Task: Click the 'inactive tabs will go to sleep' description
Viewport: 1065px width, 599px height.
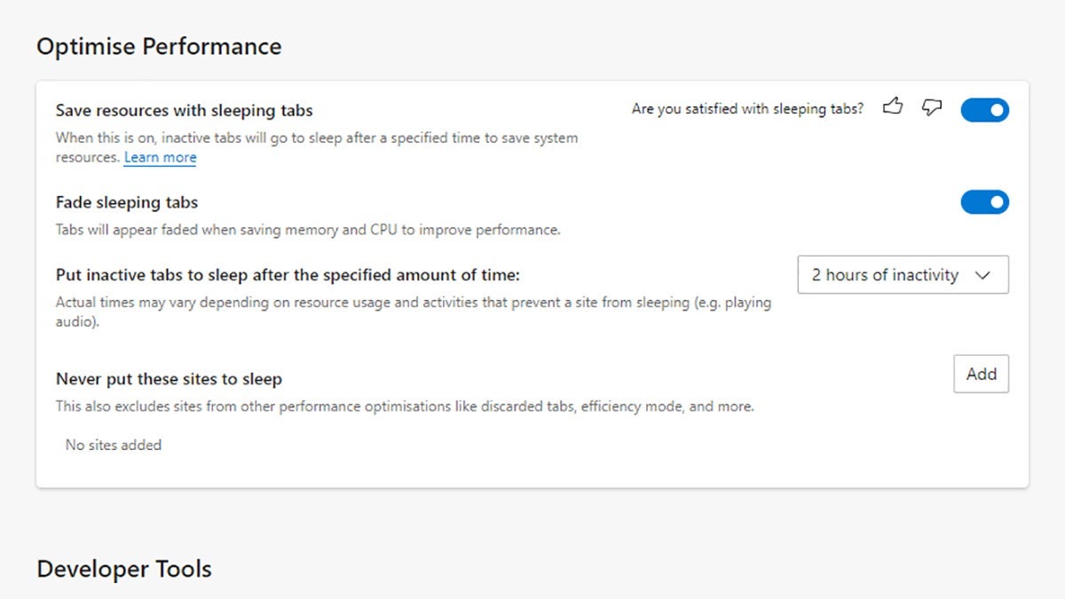Action: coord(316,138)
